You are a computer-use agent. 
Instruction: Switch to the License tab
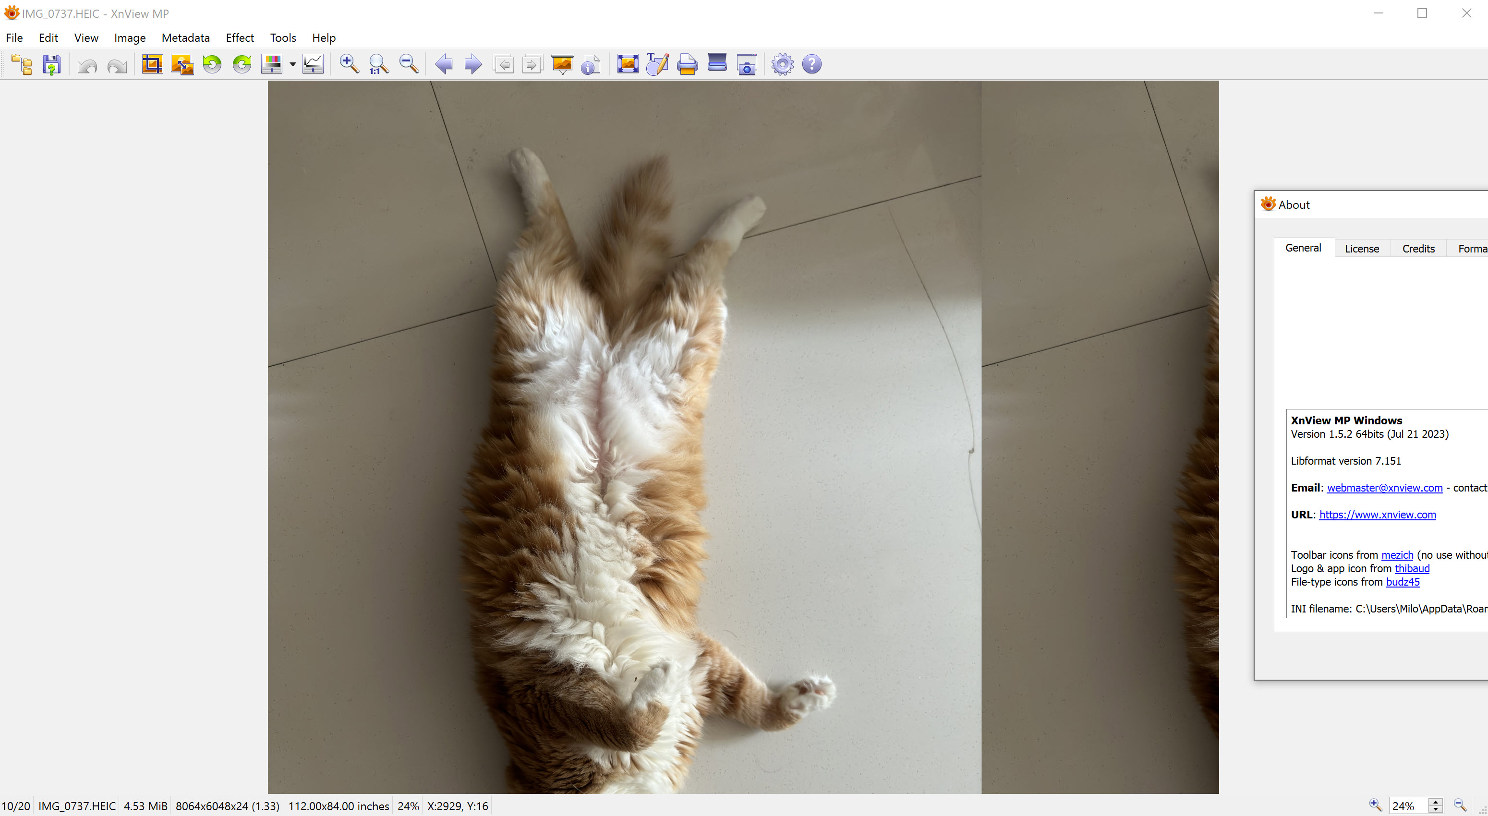pos(1362,248)
